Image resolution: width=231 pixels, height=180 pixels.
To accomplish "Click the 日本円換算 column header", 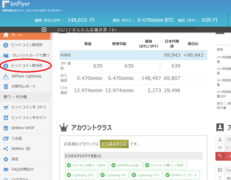I will [172, 44].
